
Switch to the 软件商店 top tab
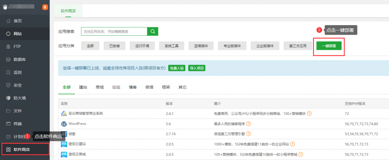[x=68, y=11]
